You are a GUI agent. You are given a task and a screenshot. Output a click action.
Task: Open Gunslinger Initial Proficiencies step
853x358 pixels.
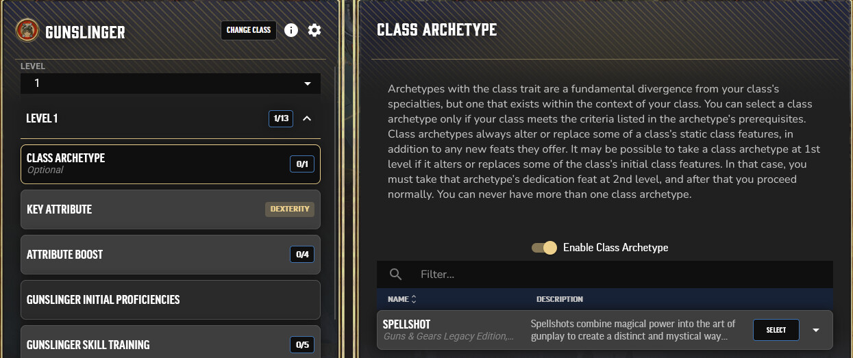click(x=170, y=300)
